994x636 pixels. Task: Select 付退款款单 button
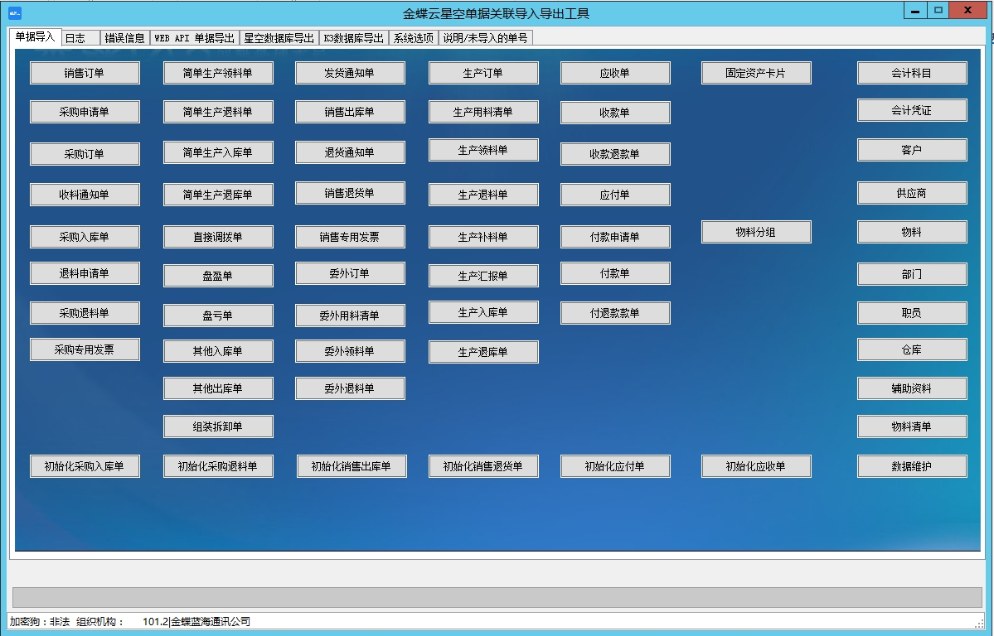[x=615, y=313]
